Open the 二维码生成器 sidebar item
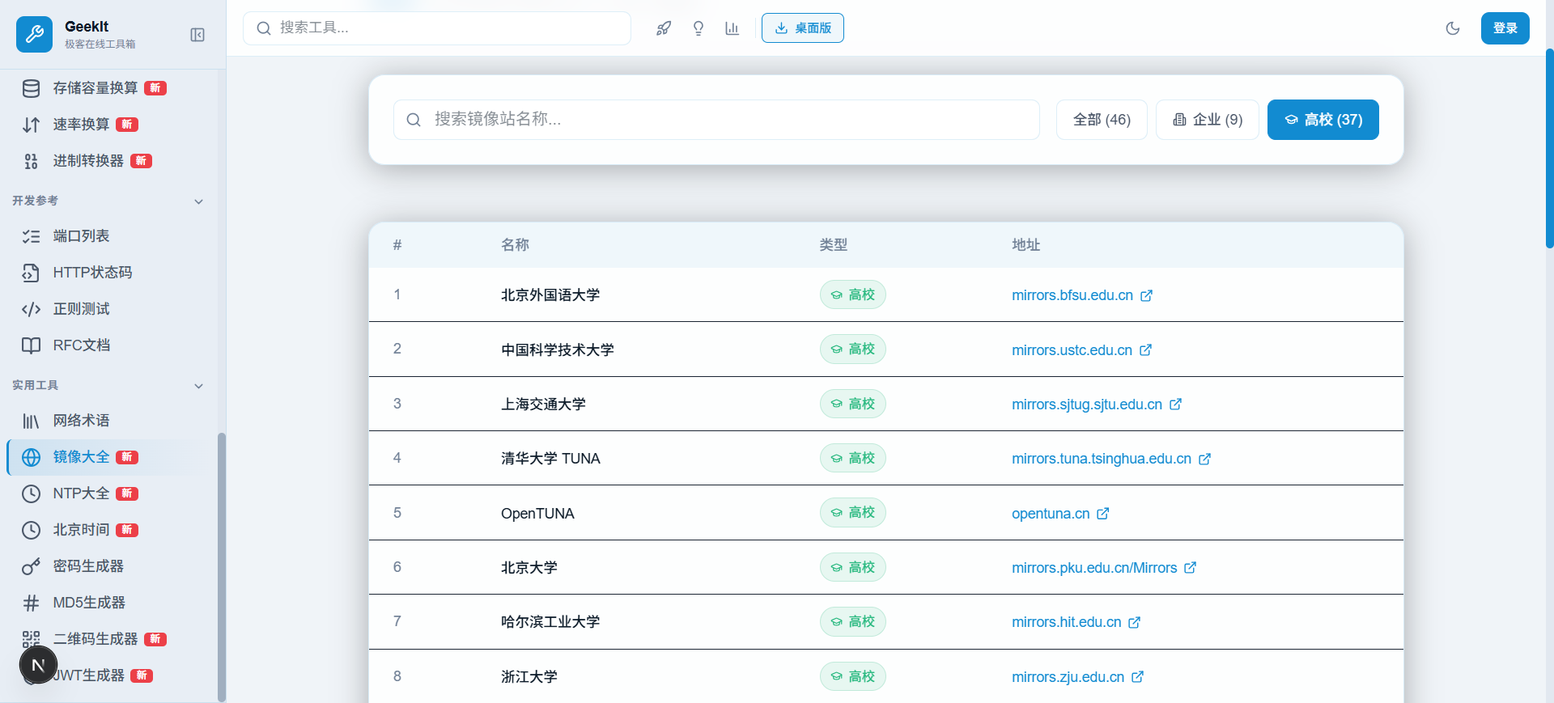This screenshot has width=1554, height=703. pos(109,639)
